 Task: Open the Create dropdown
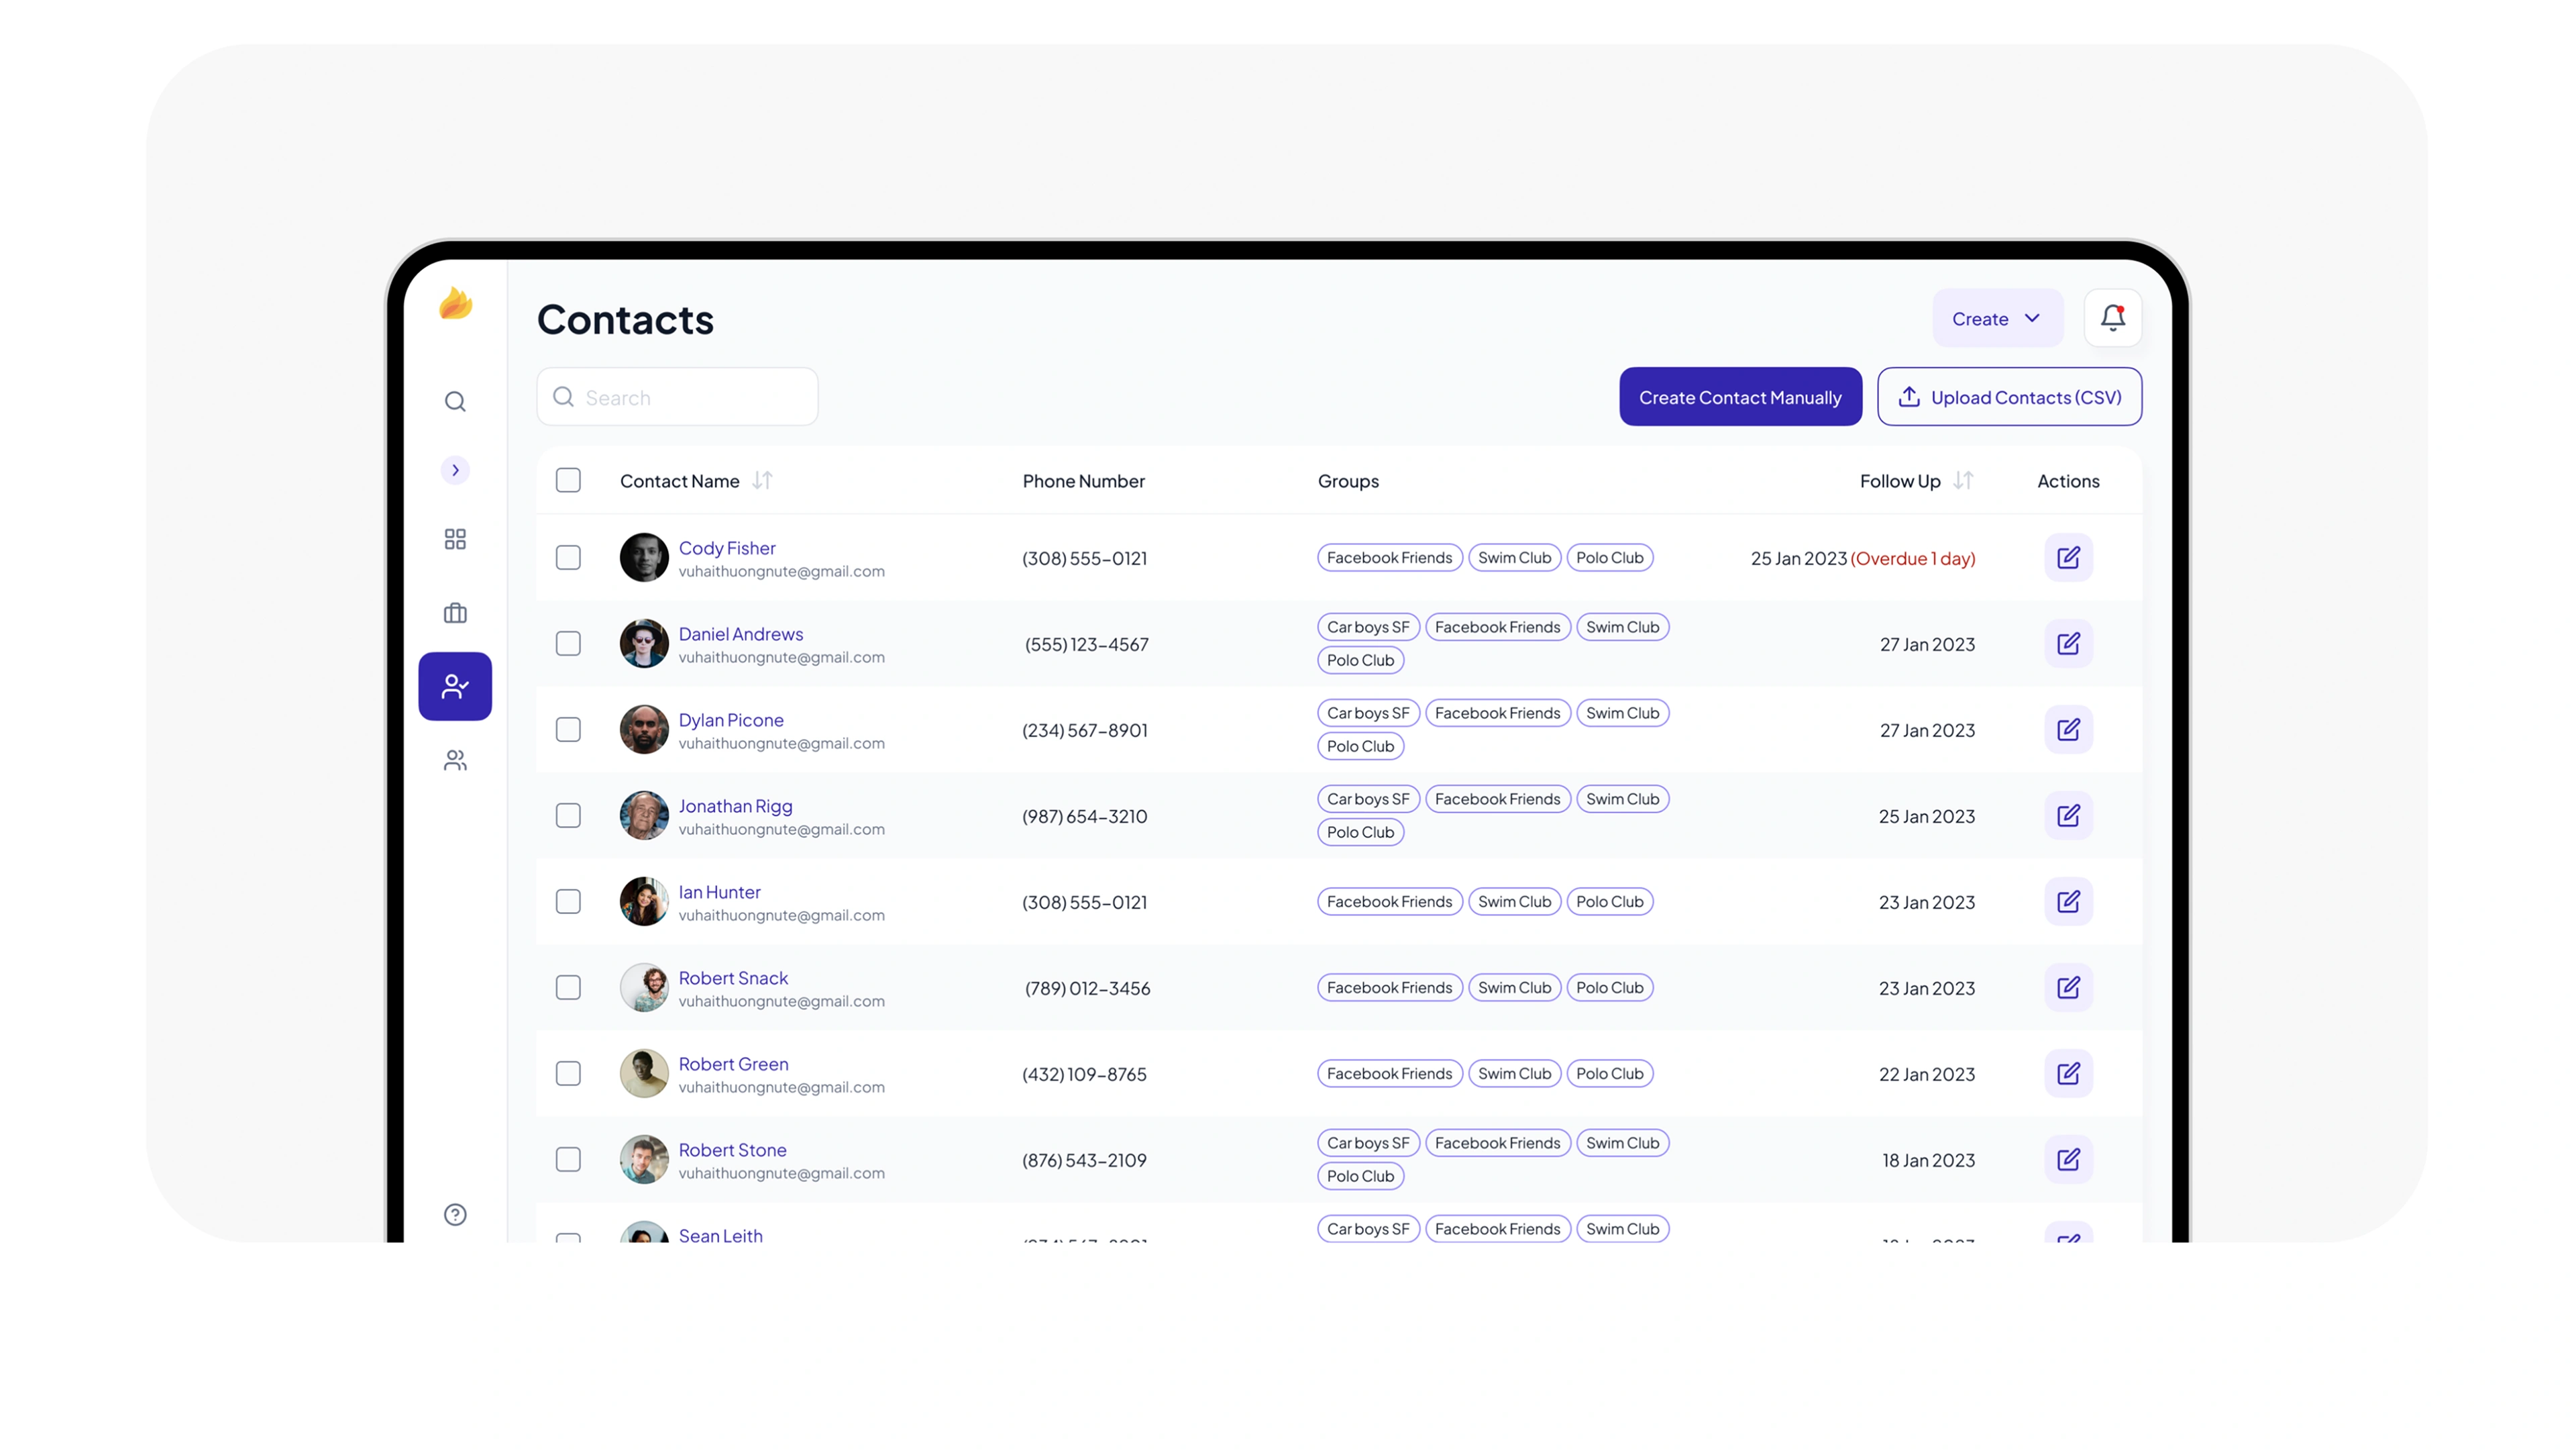[x=1996, y=318]
